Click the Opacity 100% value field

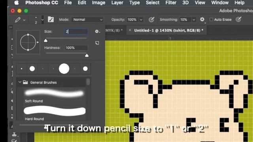132,20
